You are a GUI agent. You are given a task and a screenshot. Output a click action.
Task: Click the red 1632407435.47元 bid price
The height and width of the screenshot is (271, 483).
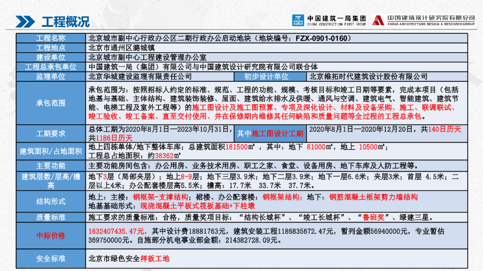coord(117,231)
